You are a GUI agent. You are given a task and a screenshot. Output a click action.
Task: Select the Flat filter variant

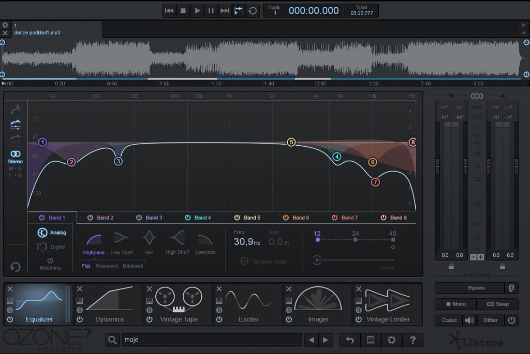coord(86,266)
